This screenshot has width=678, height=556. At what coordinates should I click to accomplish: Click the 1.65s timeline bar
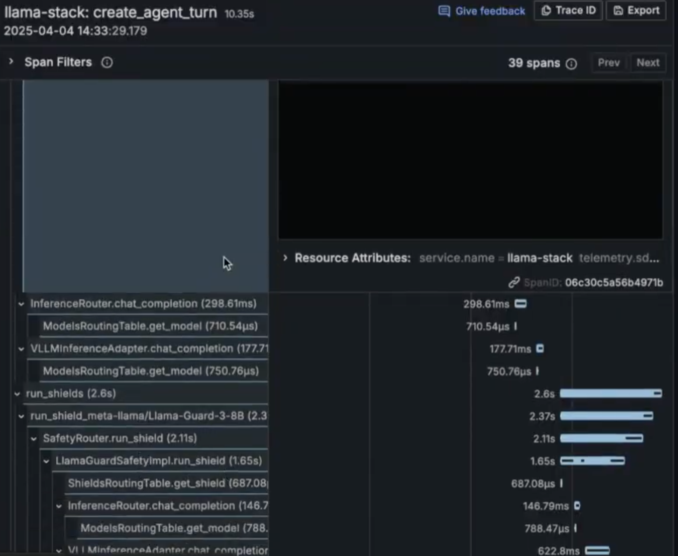(592, 461)
